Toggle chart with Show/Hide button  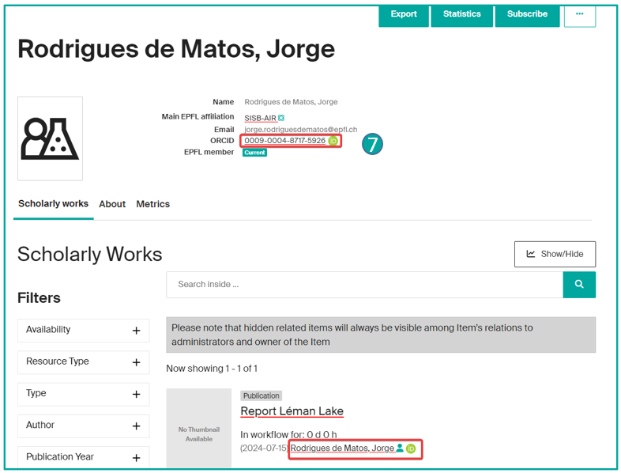pyautogui.click(x=555, y=254)
